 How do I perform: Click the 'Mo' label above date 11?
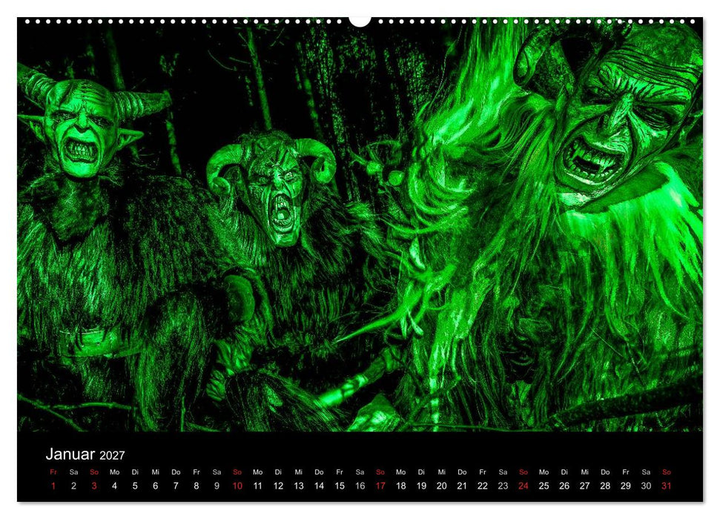click(257, 472)
